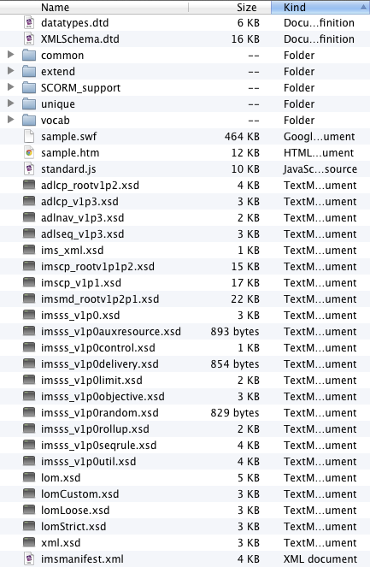Image resolution: width=370 pixels, height=579 pixels.
Task: Select the imscp_v1p1.xsd file row
Action: click(185, 283)
